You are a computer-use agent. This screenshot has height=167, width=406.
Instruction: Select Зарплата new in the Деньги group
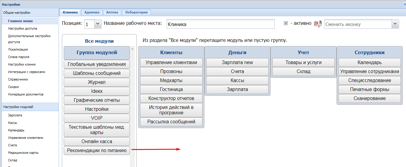(x=237, y=63)
